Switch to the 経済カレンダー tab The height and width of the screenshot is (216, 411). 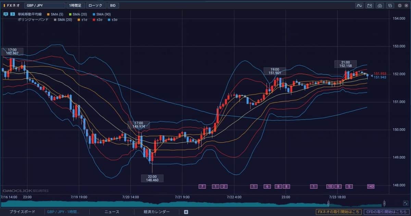click(157, 212)
